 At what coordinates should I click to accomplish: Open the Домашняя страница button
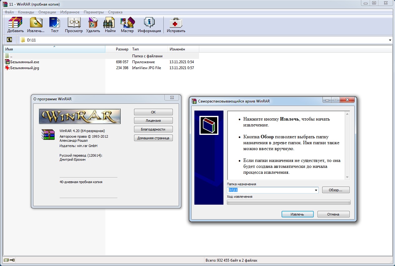(153, 138)
